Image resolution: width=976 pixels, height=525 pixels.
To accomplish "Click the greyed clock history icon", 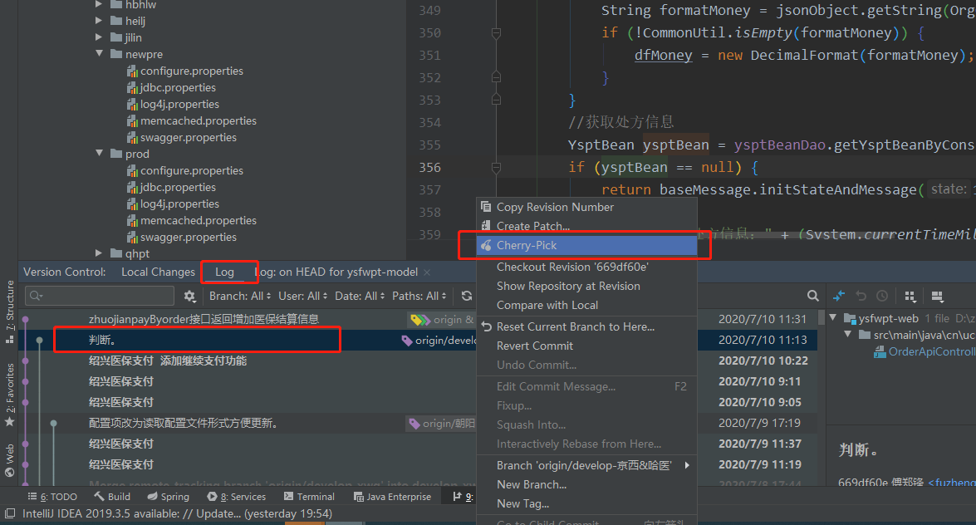I will [882, 296].
